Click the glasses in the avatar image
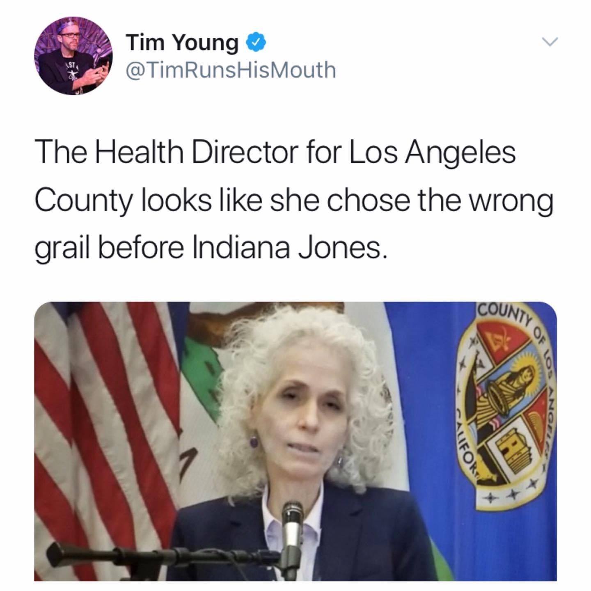Screen dimensions: 591x591 (70, 36)
